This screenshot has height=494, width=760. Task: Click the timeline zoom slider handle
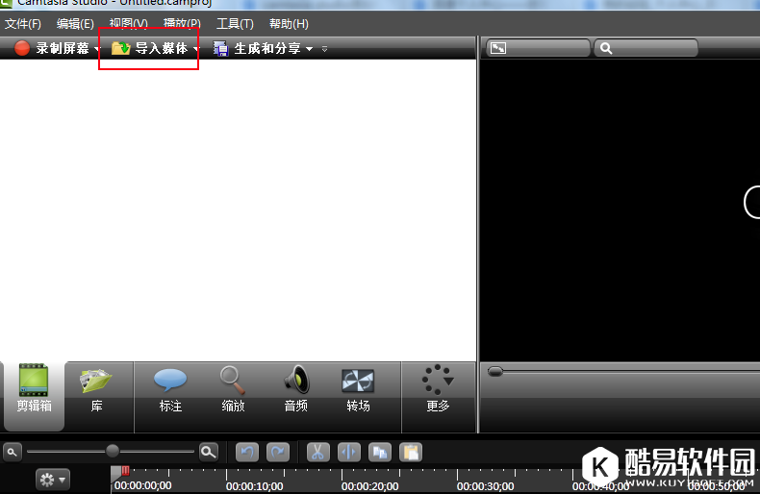(x=113, y=451)
